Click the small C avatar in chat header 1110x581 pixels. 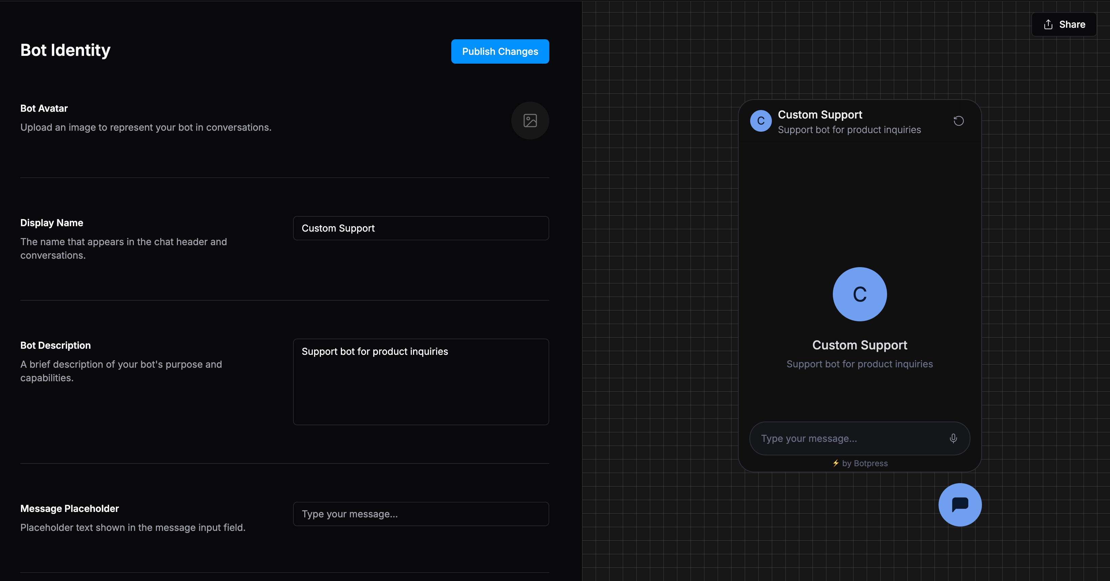pyautogui.click(x=761, y=121)
